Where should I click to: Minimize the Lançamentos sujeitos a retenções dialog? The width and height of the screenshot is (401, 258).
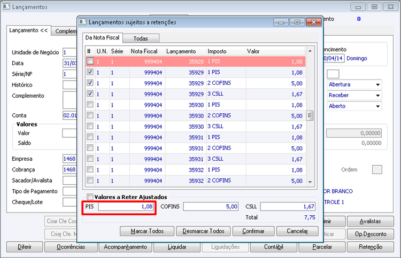tap(281, 22)
